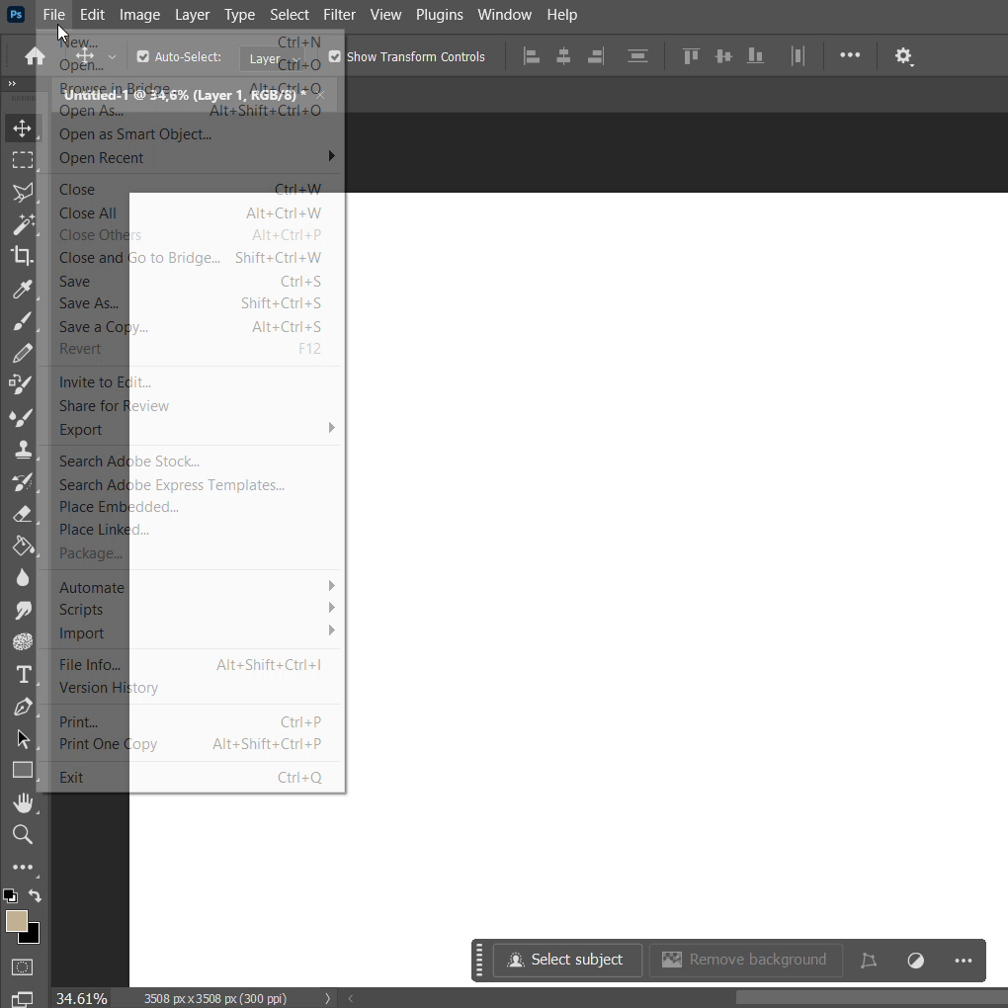Select the Move tool
Viewport: 1008px width, 1008px height.
(23, 127)
